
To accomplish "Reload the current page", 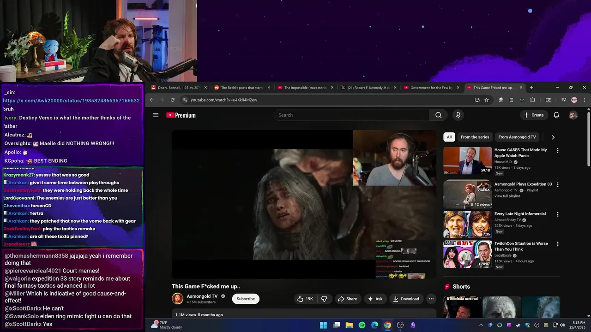I will click(172, 100).
